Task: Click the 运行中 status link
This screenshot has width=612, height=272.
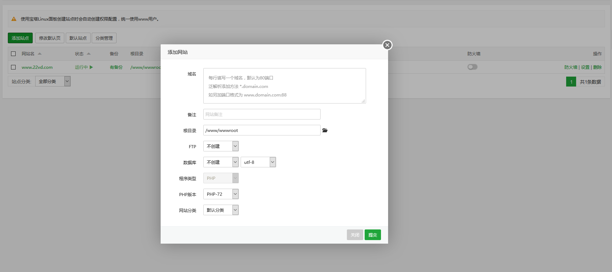Action: click(81, 67)
